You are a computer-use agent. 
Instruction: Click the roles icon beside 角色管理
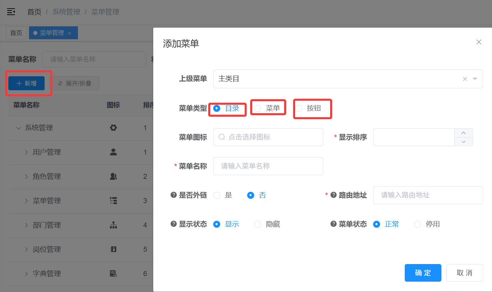click(113, 176)
